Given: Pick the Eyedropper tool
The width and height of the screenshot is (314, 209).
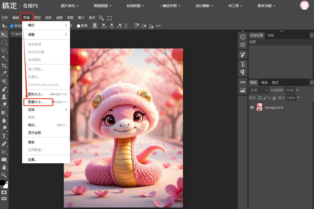Looking at the screenshot, I should point(4,73).
